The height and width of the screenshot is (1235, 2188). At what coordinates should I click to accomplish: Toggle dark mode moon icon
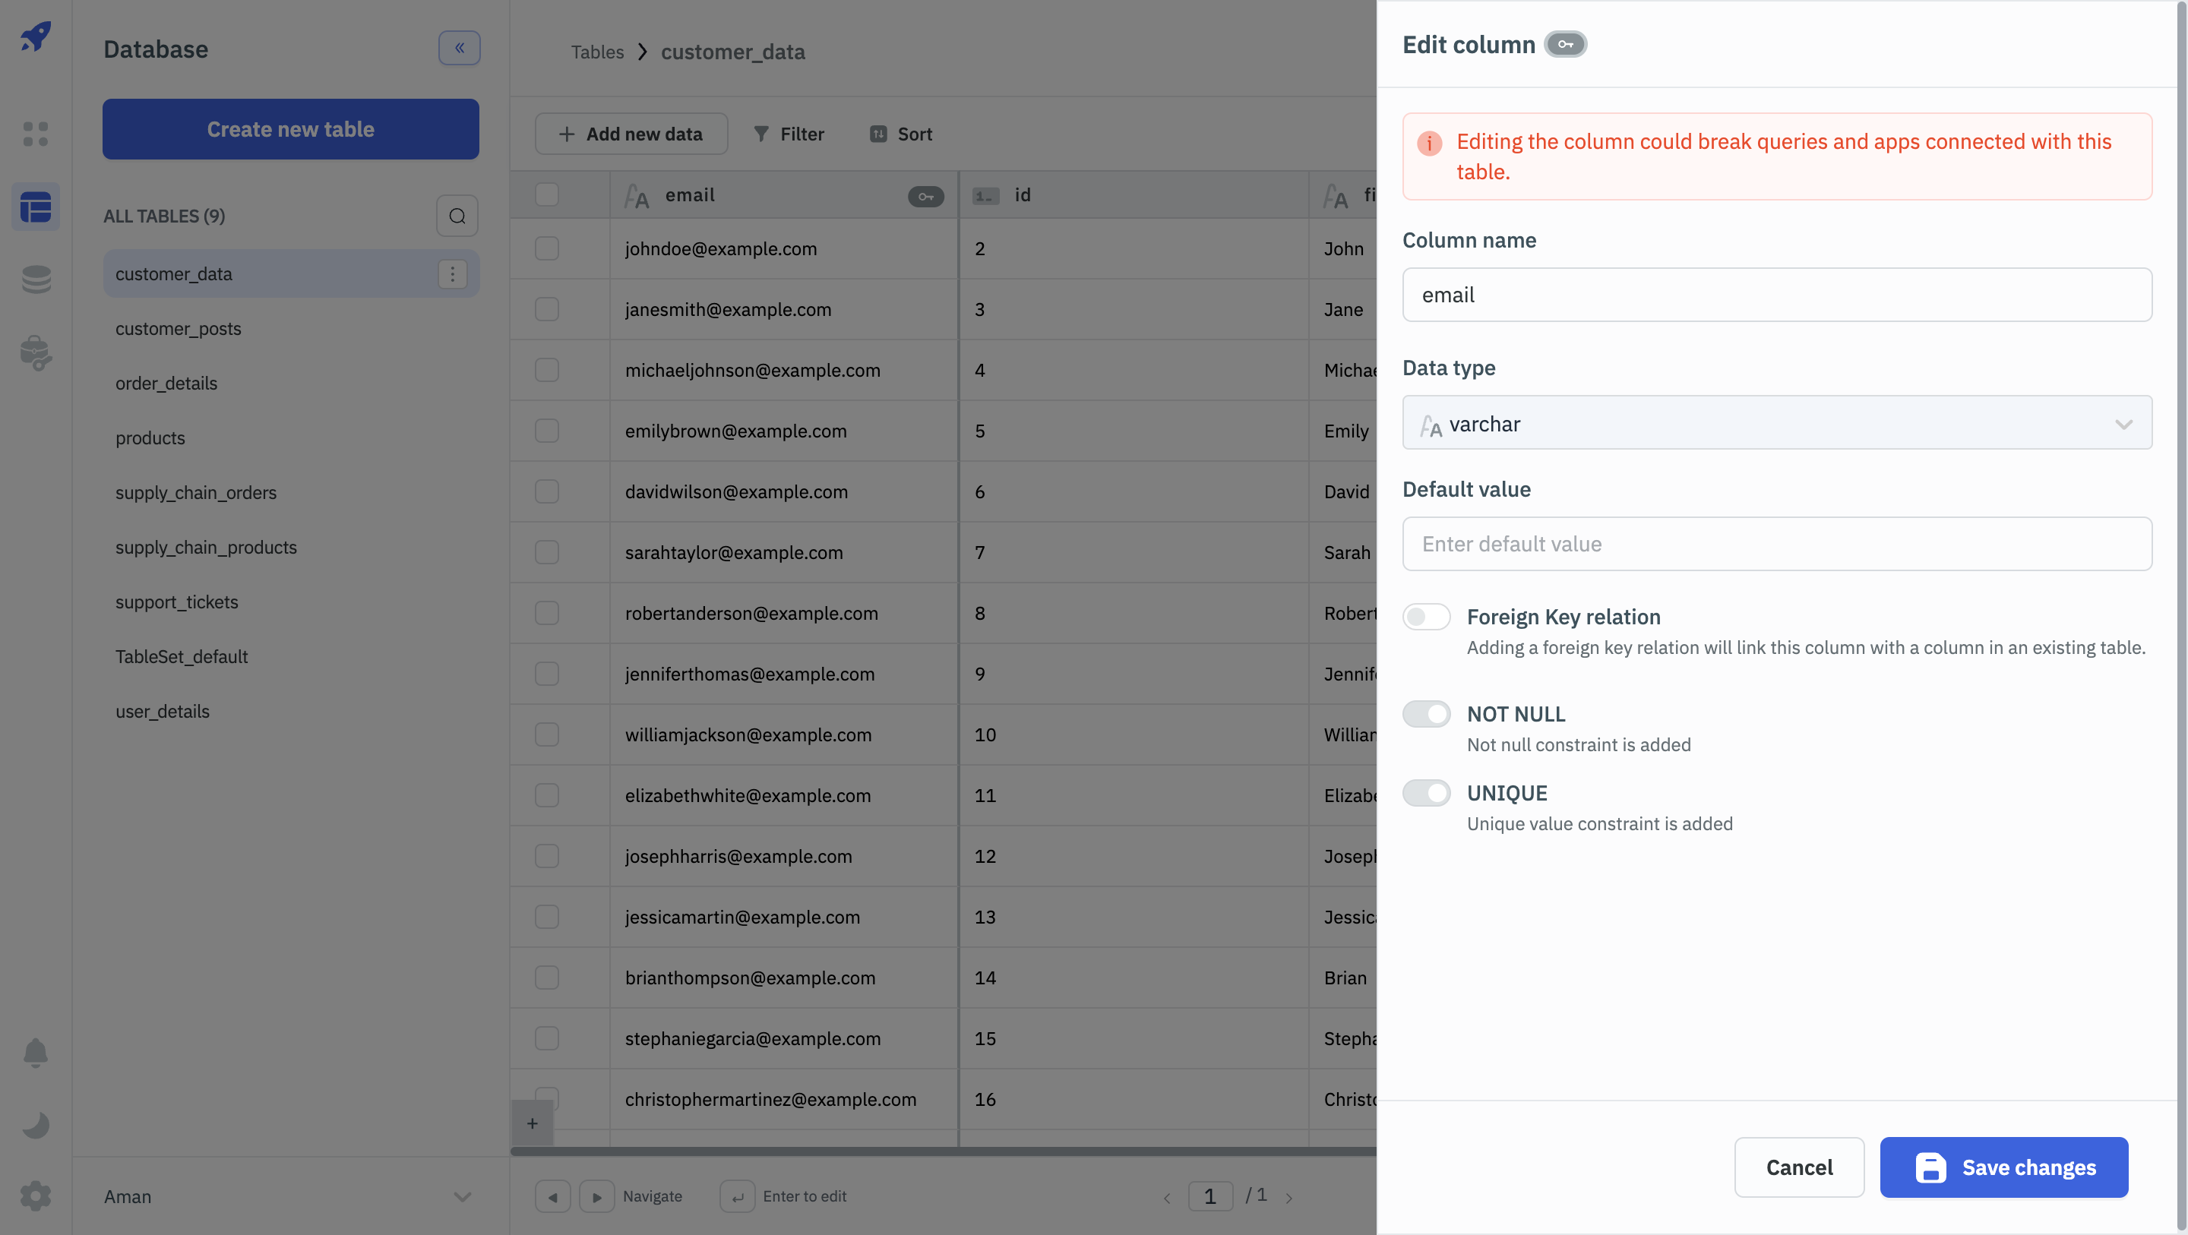click(x=36, y=1125)
